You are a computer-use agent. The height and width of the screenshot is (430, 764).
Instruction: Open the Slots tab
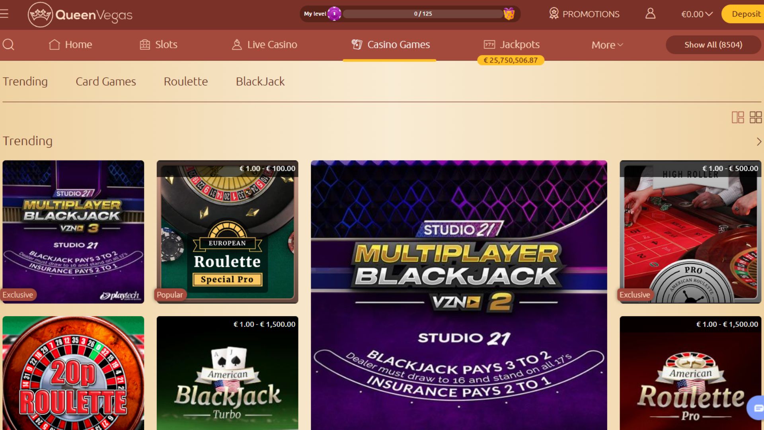coord(158,45)
